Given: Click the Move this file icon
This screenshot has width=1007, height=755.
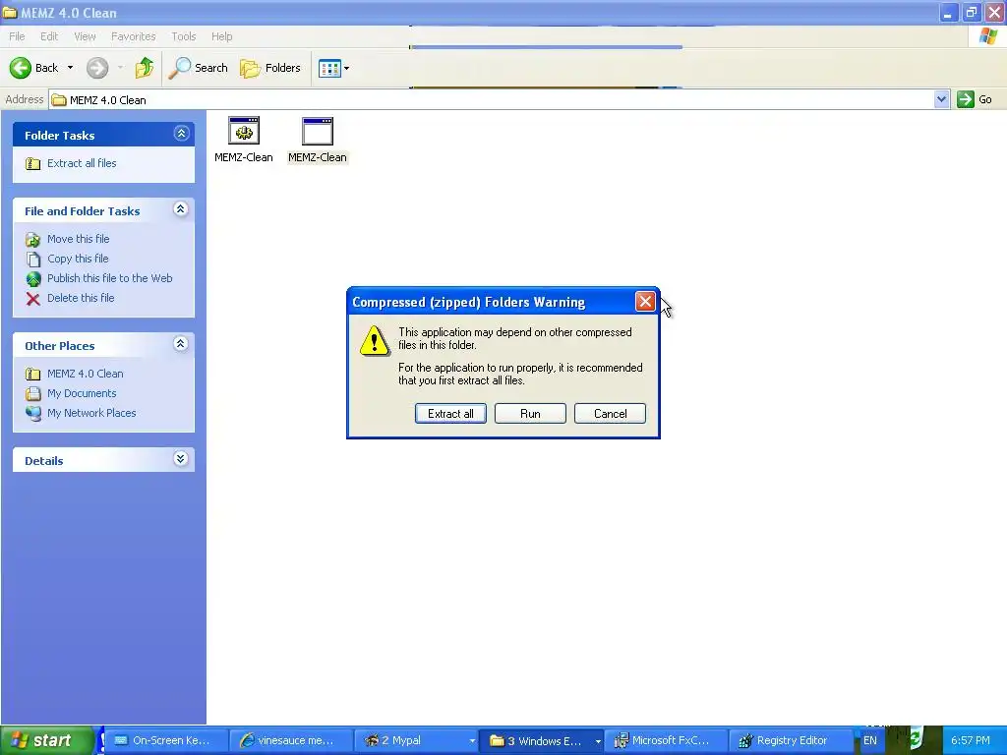Looking at the screenshot, I should [x=32, y=240].
